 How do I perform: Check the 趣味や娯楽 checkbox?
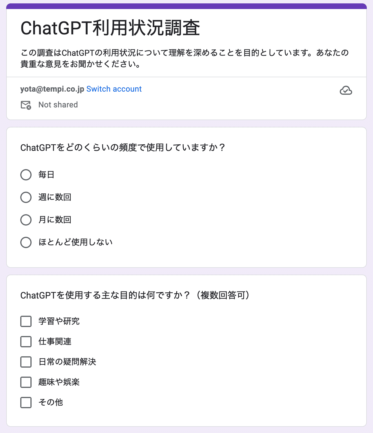[x=26, y=382]
